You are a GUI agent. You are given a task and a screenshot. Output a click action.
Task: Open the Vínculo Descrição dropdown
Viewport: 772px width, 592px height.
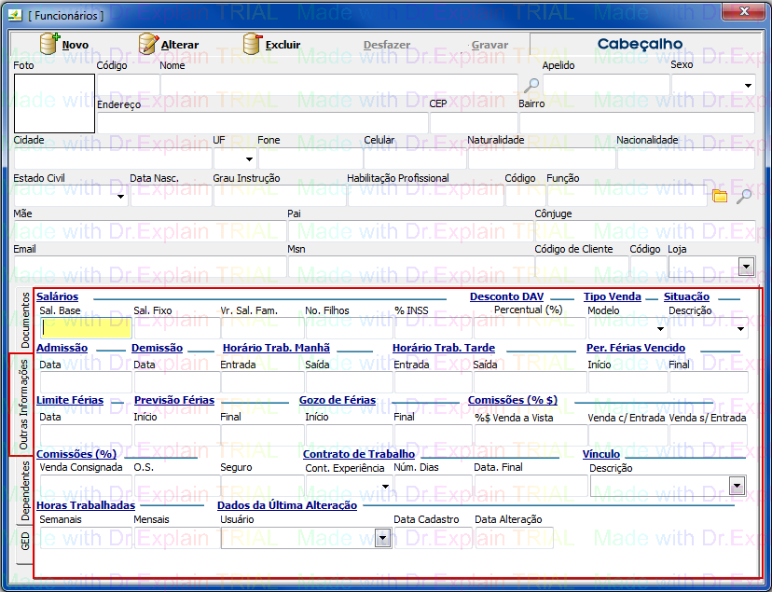coord(737,486)
